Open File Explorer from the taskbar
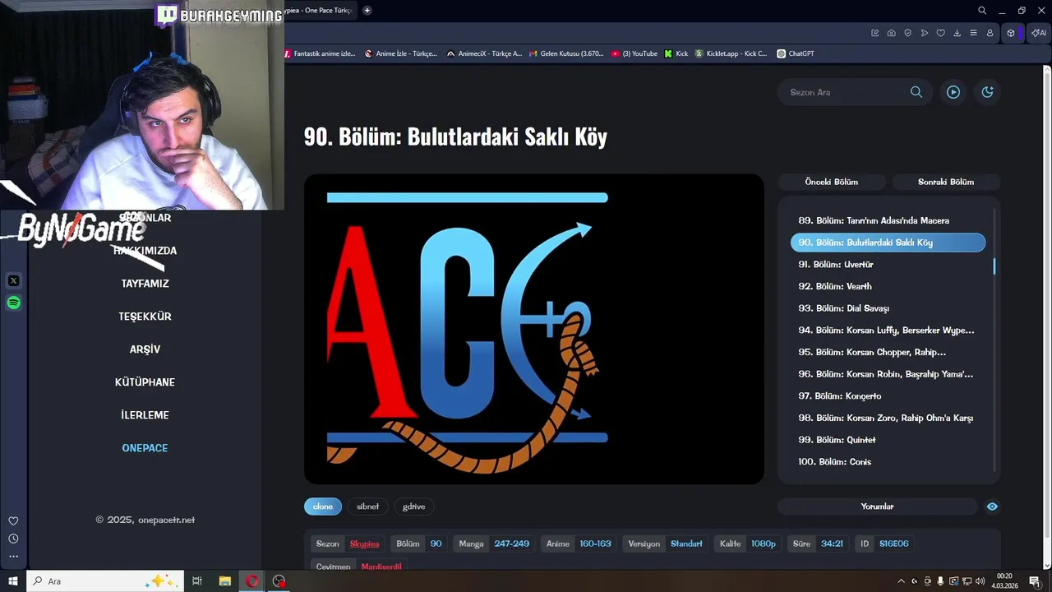This screenshot has width=1052, height=592. click(x=224, y=581)
